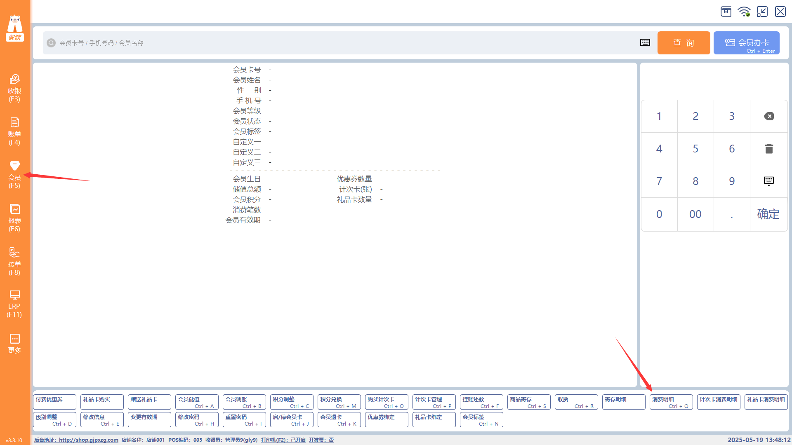Select the 积分兑换 points exchange function
The image size is (792, 445).
pos(339,402)
